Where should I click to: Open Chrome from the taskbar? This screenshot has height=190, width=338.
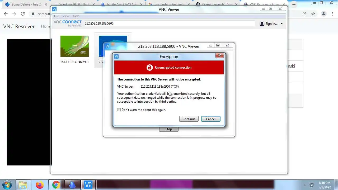(56, 185)
